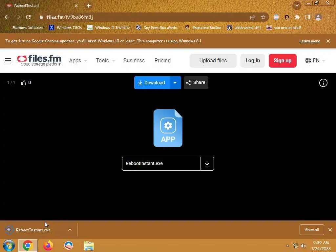The width and height of the screenshot is (336, 252).
Task: Open the 'you are an idiot!' bookmark
Action: (284, 28)
